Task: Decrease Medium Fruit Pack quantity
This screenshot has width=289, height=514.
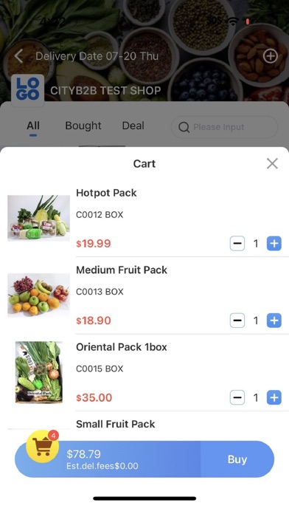Action: click(237, 321)
